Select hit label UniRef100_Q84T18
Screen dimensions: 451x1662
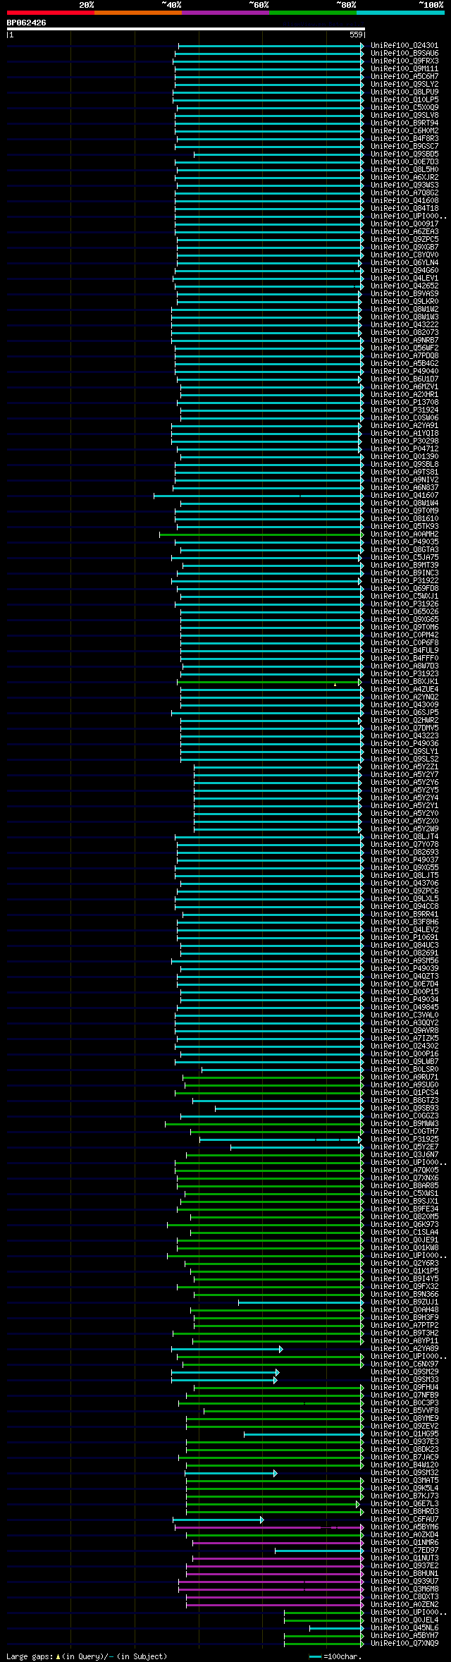(404, 209)
